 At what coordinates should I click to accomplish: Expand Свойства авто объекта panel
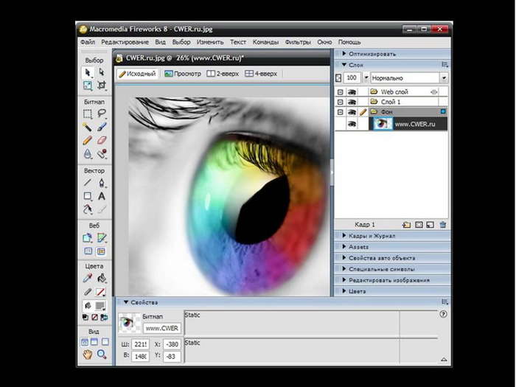(x=344, y=258)
